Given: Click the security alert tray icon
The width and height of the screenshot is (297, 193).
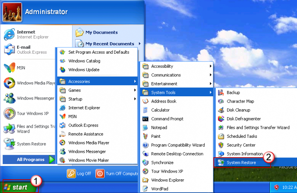Looking at the screenshot, I should point(277,187).
